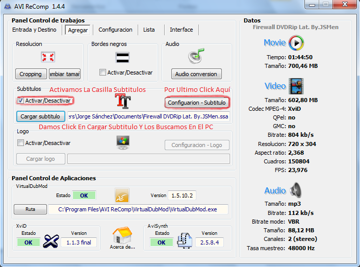The height and width of the screenshot is (267, 360).
Task: Click the Video heading text
Action: point(275,86)
